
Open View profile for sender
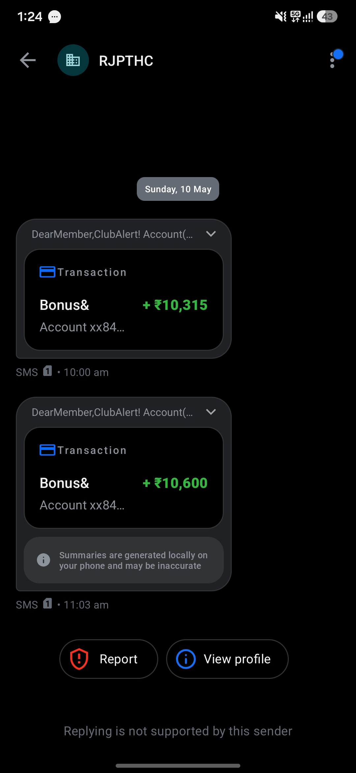[x=227, y=659]
